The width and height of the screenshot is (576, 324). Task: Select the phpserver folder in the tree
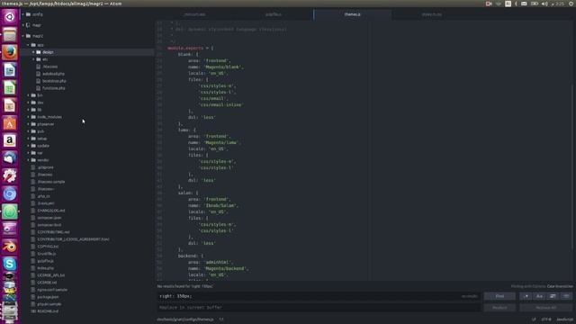[46, 124]
